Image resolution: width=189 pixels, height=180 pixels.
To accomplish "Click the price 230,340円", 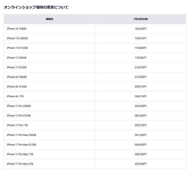I will (140, 106).
